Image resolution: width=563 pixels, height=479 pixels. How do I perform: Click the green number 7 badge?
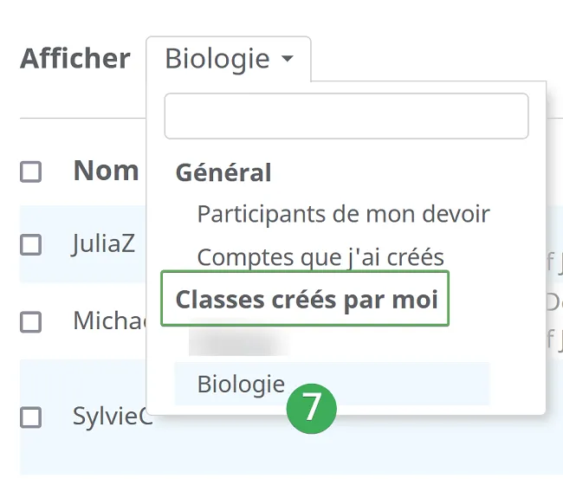point(311,408)
